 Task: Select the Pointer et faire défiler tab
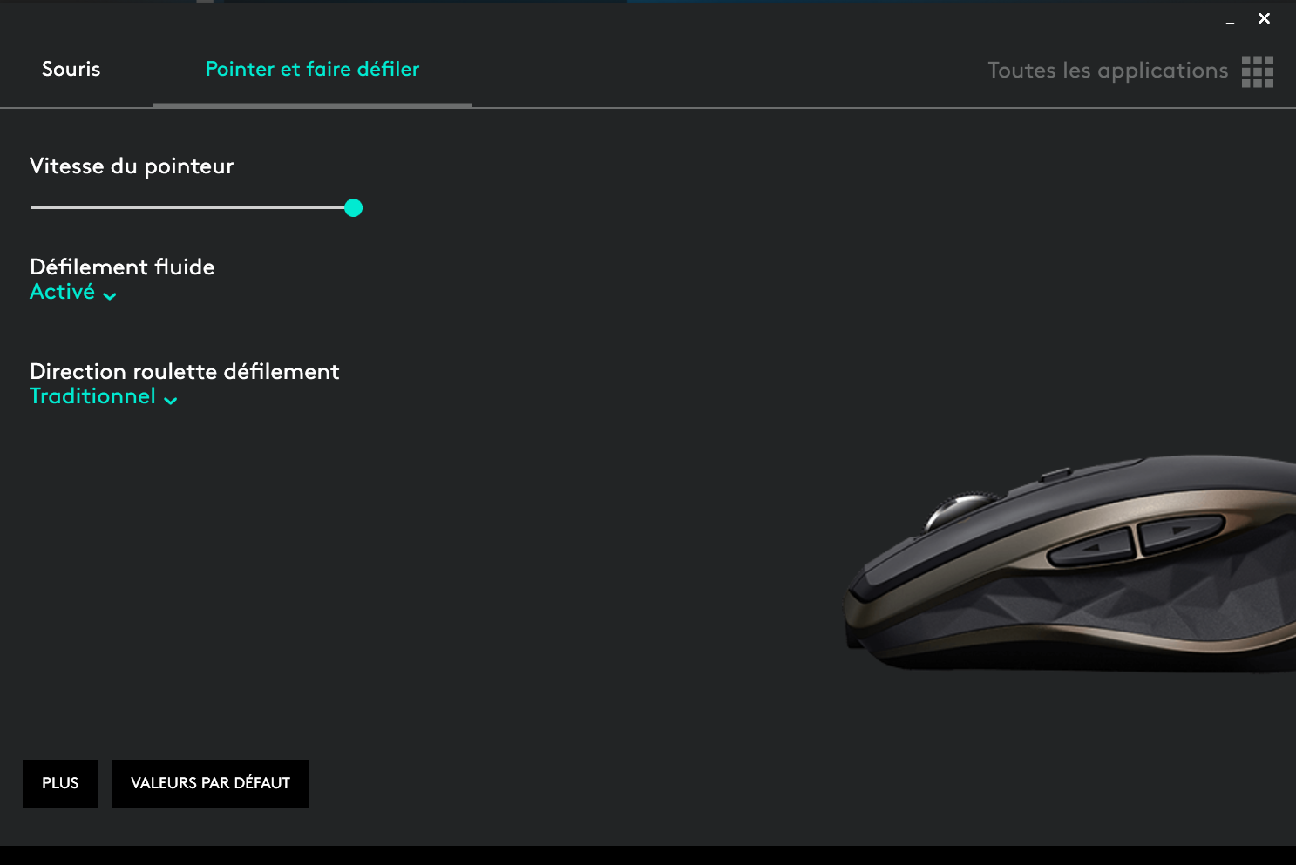click(x=312, y=69)
